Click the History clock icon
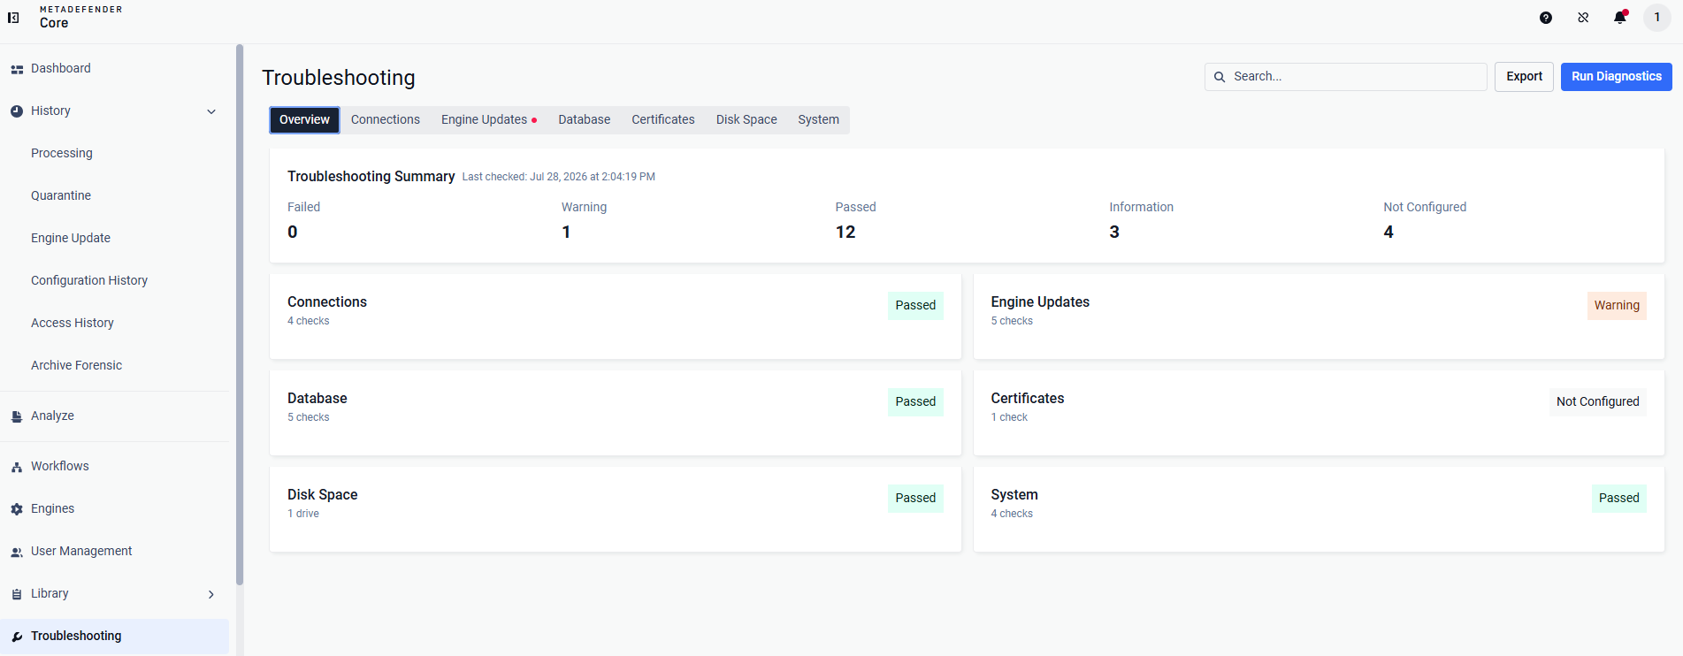Screen dimensions: 1683x656 pyautogui.click(x=17, y=111)
